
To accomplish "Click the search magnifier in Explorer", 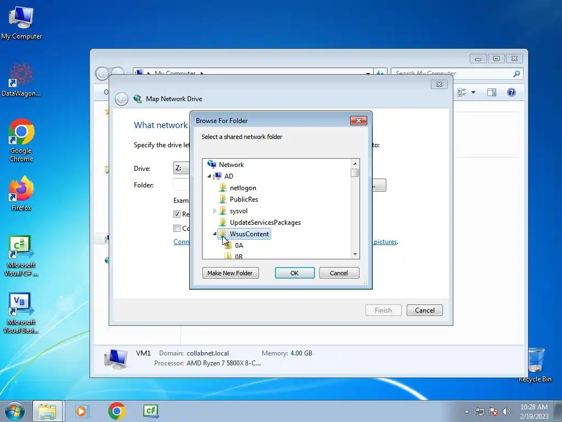I will [x=516, y=74].
